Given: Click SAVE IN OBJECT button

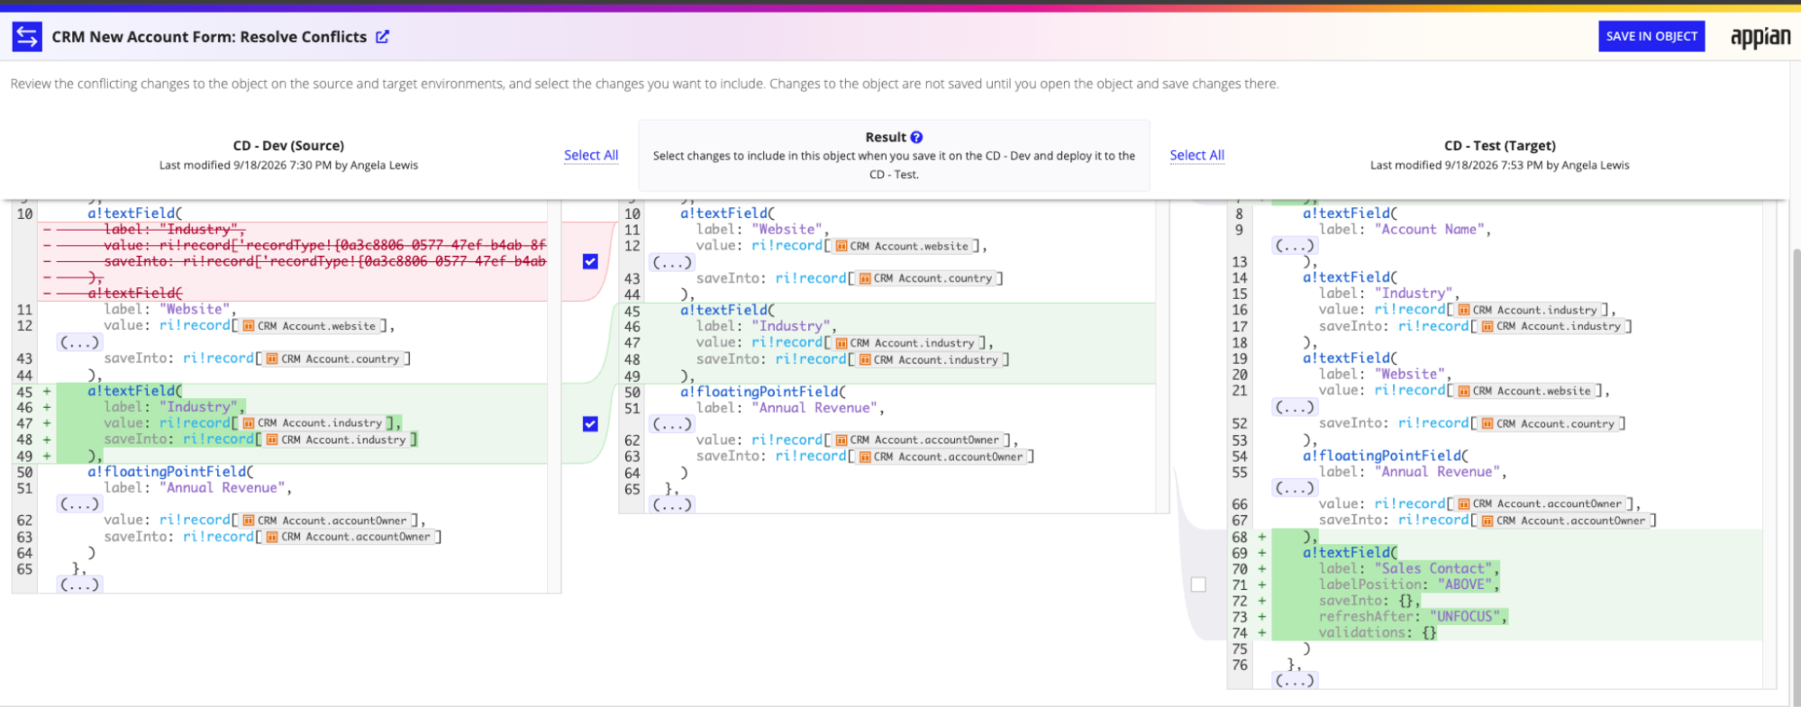Looking at the screenshot, I should click(x=1651, y=36).
